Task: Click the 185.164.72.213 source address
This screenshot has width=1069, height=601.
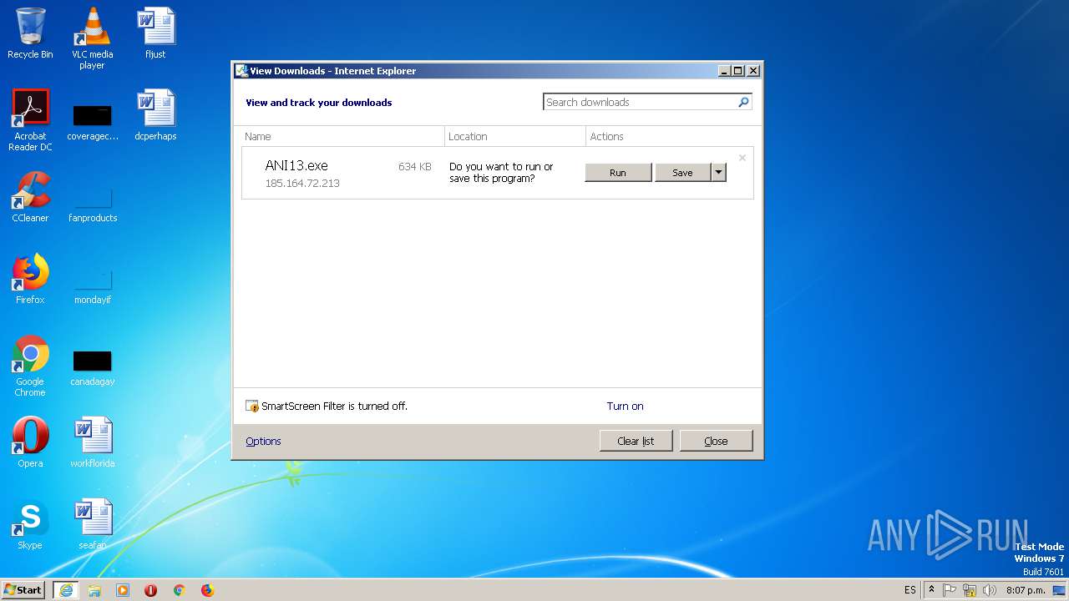Action: (x=302, y=184)
